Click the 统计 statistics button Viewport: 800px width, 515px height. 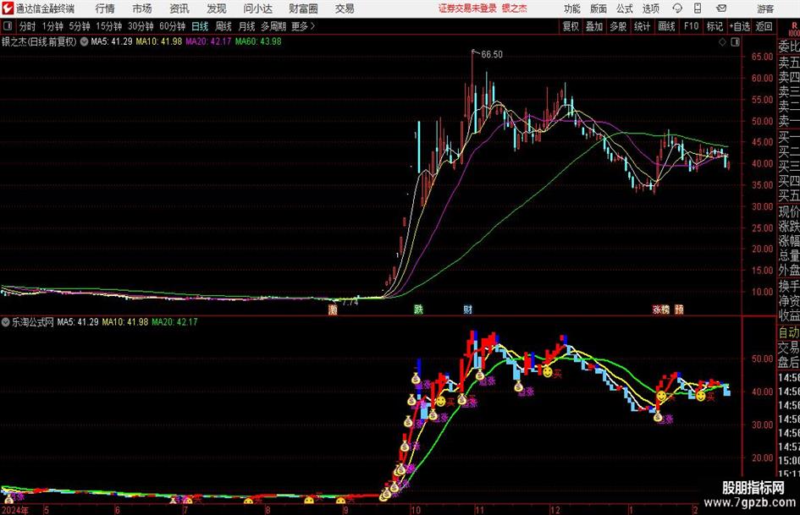click(642, 26)
